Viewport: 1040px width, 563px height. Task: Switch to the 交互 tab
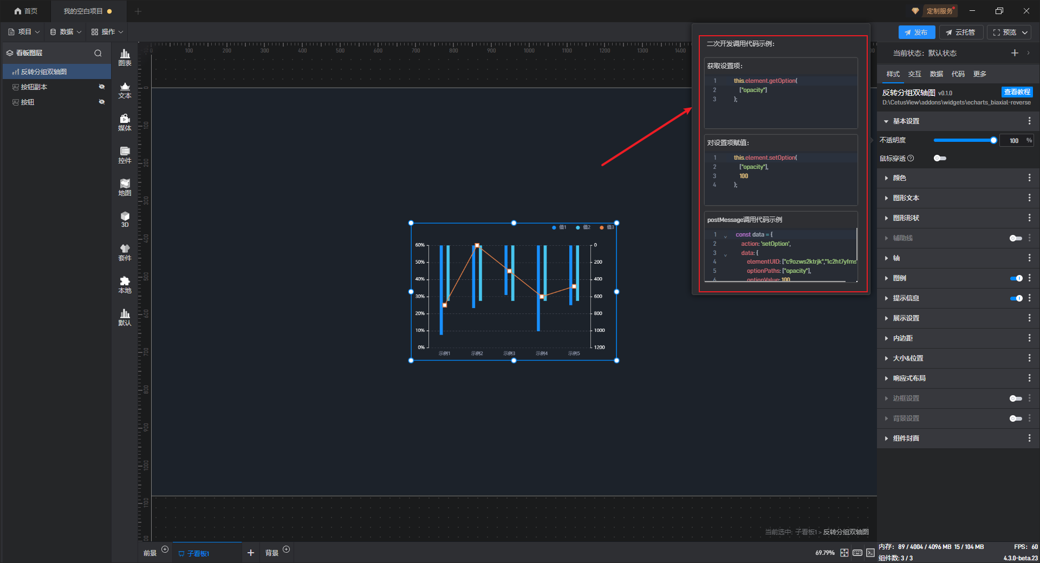point(914,74)
